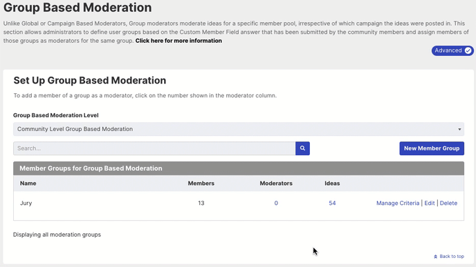The width and height of the screenshot is (476, 267).
Task: Click the double-chevron Back to top icon
Action: point(435,257)
